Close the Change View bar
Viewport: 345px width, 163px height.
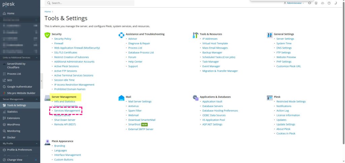click(x=36, y=160)
